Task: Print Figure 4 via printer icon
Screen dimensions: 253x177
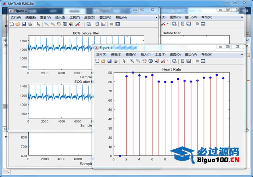Action: coord(115,61)
